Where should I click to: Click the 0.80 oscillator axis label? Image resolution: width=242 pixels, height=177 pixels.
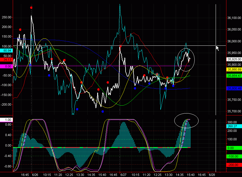(x=8, y=124)
